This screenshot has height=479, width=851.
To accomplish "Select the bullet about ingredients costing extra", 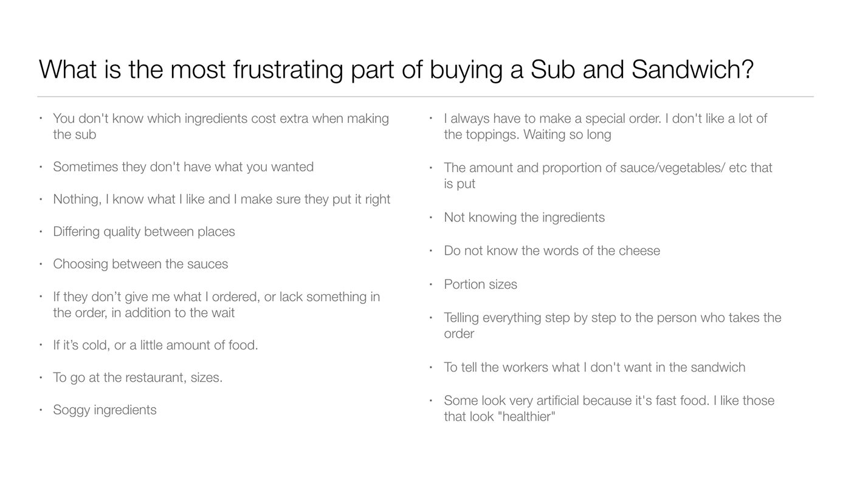I will [x=221, y=126].
